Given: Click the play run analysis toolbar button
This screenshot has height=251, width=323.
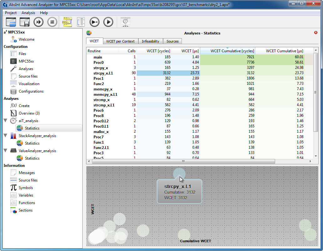Looking at the screenshot, I should point(108,22).
